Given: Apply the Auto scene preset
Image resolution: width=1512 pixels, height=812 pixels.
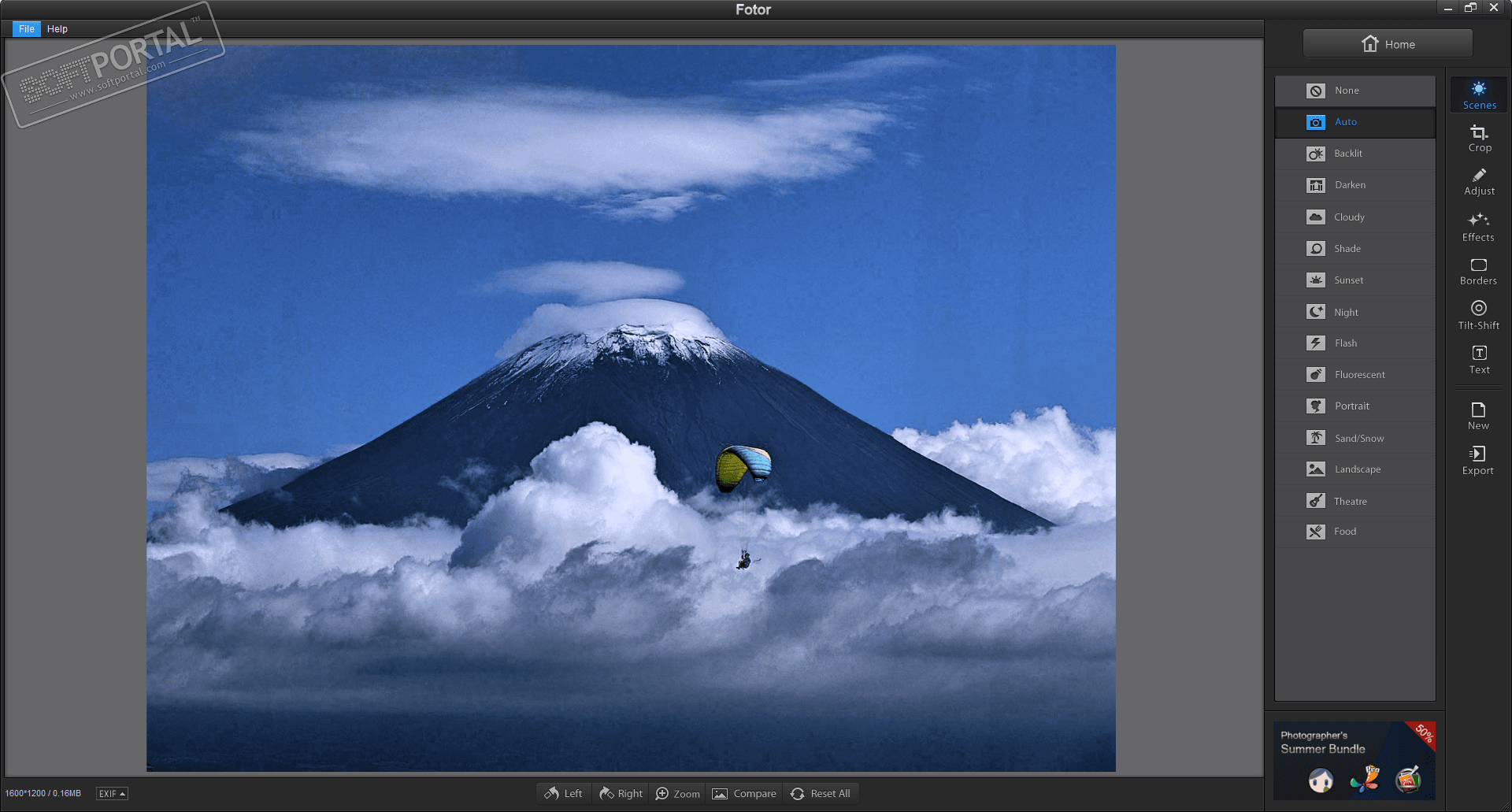Looking at the screenshot, I should pos(1354,122).
